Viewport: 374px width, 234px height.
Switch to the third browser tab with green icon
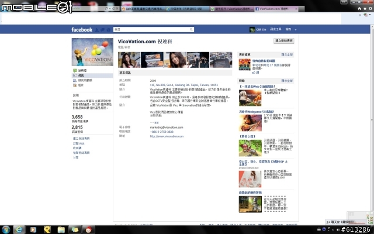point(231,9)
